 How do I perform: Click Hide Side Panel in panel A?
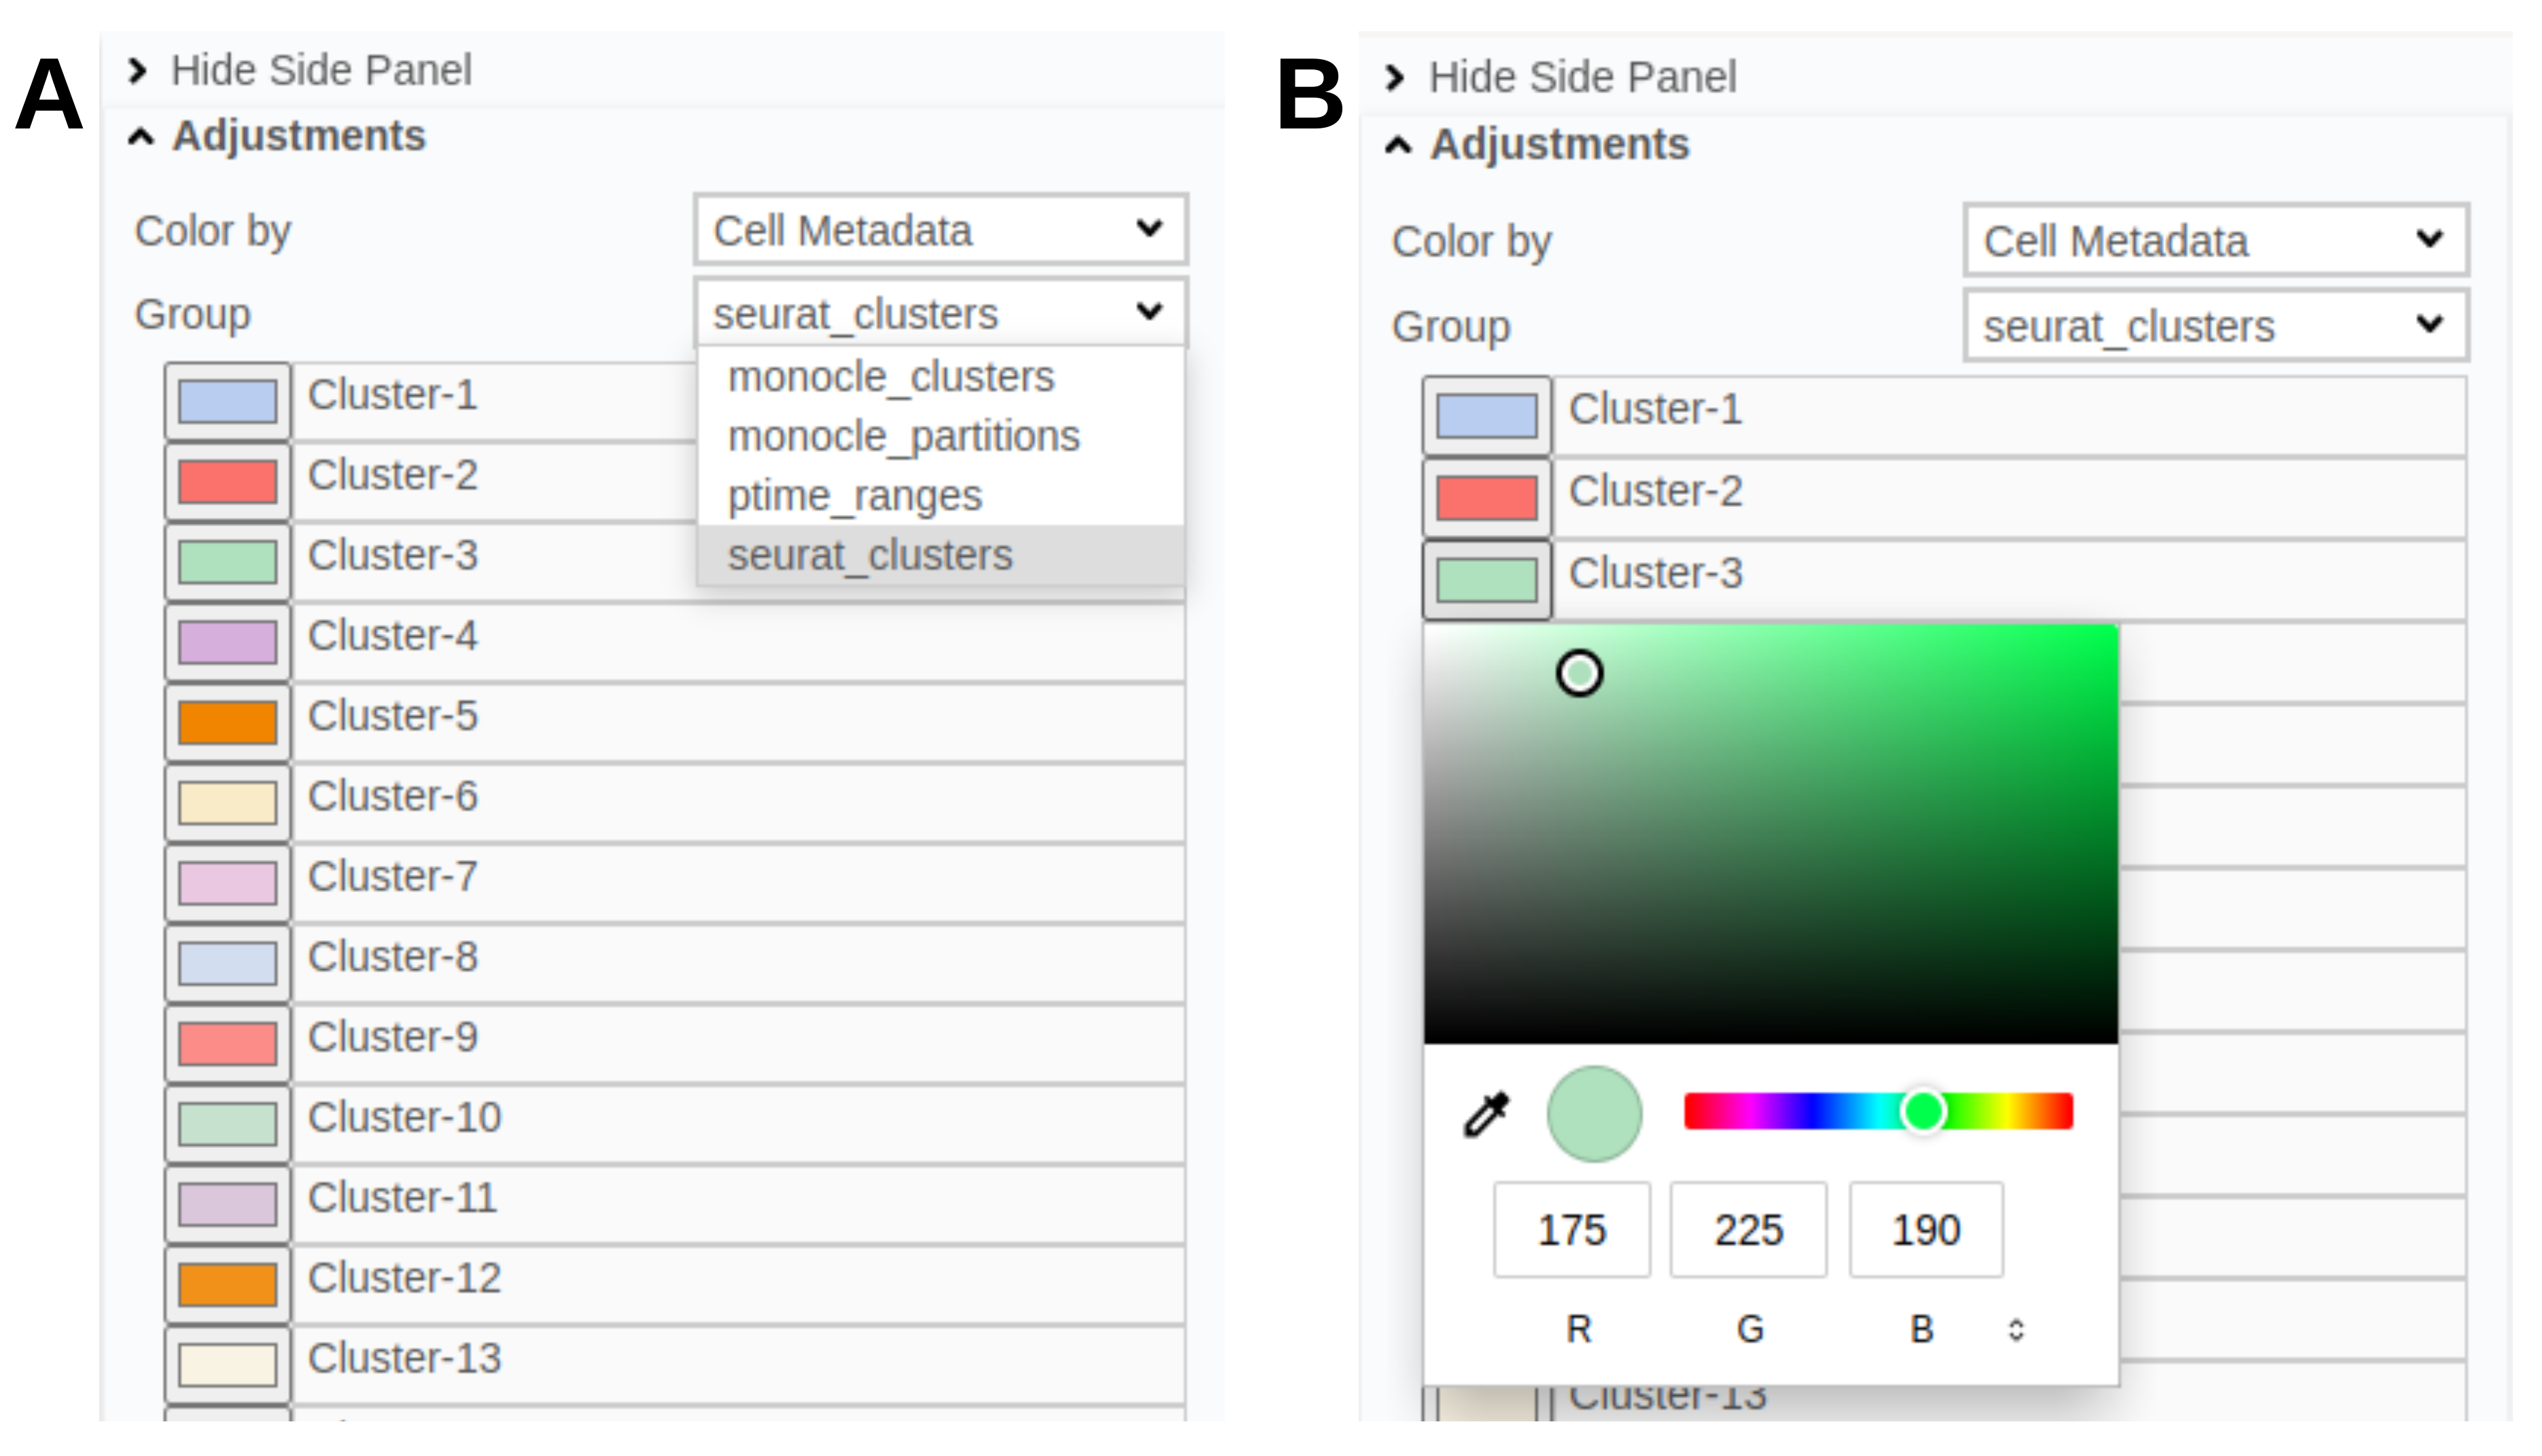319,71
